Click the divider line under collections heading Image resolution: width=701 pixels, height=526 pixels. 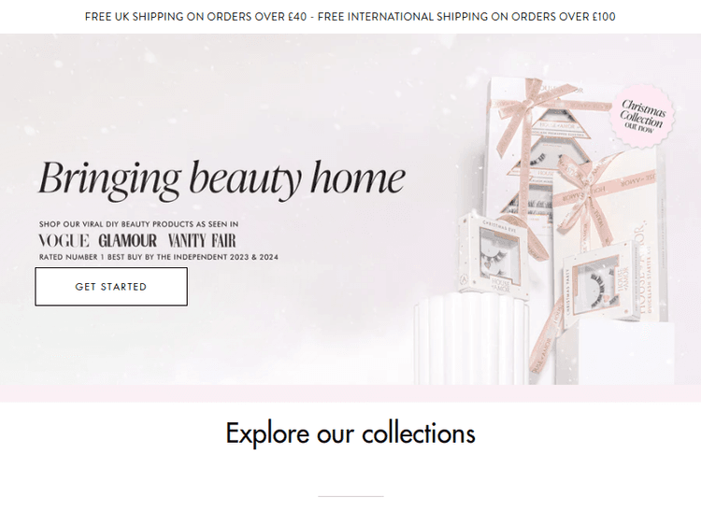click(350, 496)
